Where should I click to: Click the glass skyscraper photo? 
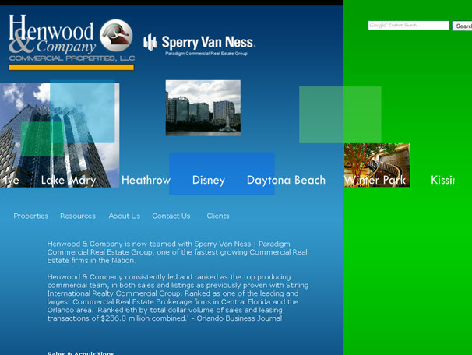[x=60, y=135]
